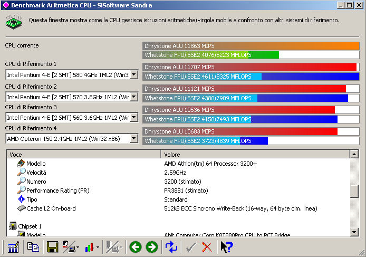Click the green CPU chip icon
366x257 pixels.
[x=14, y=22]
